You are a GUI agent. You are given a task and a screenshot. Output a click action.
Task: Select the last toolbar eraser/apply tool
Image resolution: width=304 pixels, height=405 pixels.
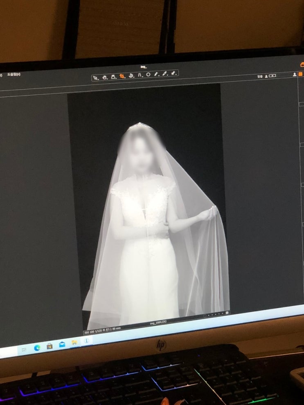(174, 73)
